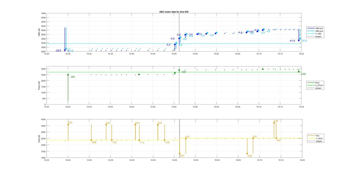The width and height of the screenshot is (358, 177).
Task: Click the '-713' roll data label
Action: [x=142, y=143]
